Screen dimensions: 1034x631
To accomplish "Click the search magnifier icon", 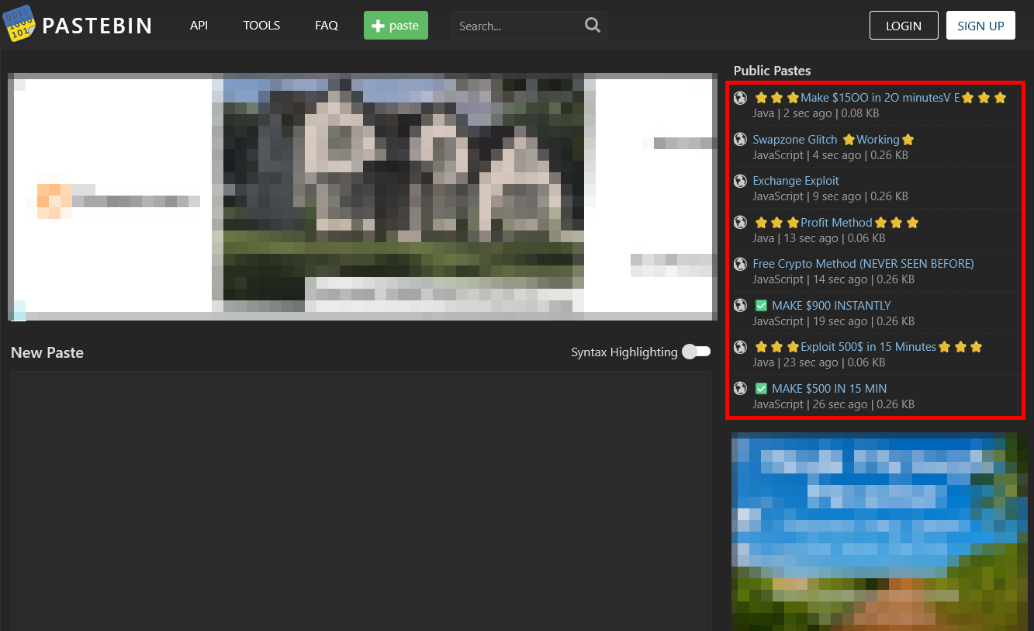I will 593,26.
